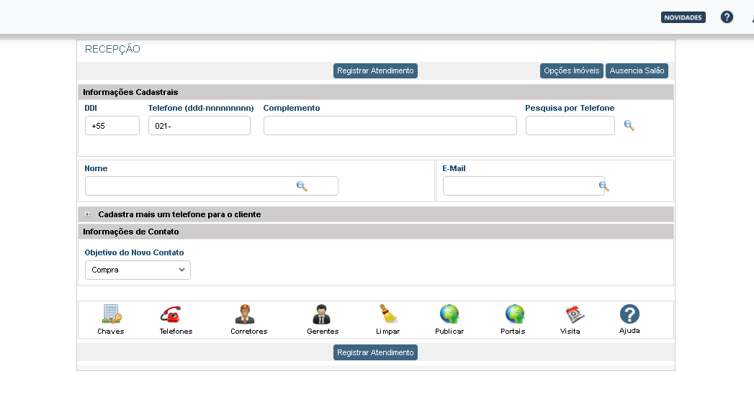Click the Publicar globe icon
The image size is (754, 402).
coord(449,314)
